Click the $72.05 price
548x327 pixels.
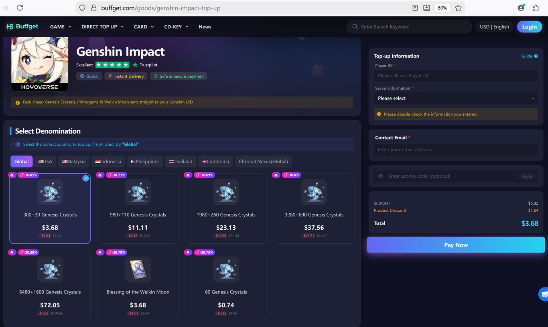(50, 305)
